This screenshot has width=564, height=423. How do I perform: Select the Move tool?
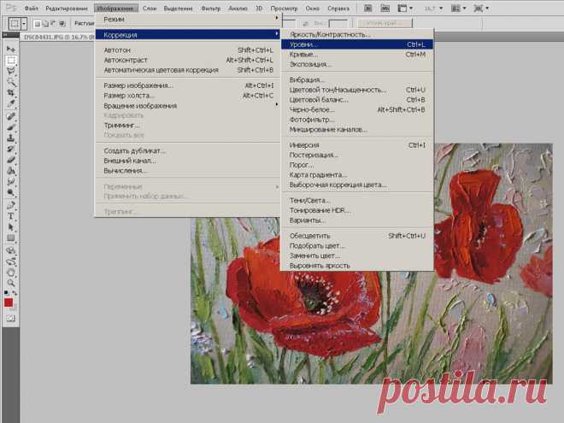coord(11,49)
